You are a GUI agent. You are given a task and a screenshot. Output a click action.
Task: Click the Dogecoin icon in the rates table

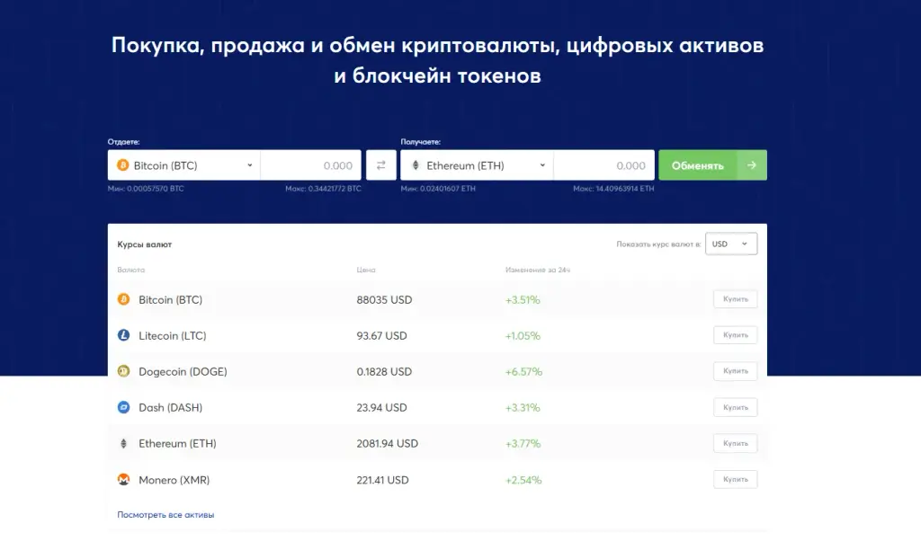click(123, 371)
